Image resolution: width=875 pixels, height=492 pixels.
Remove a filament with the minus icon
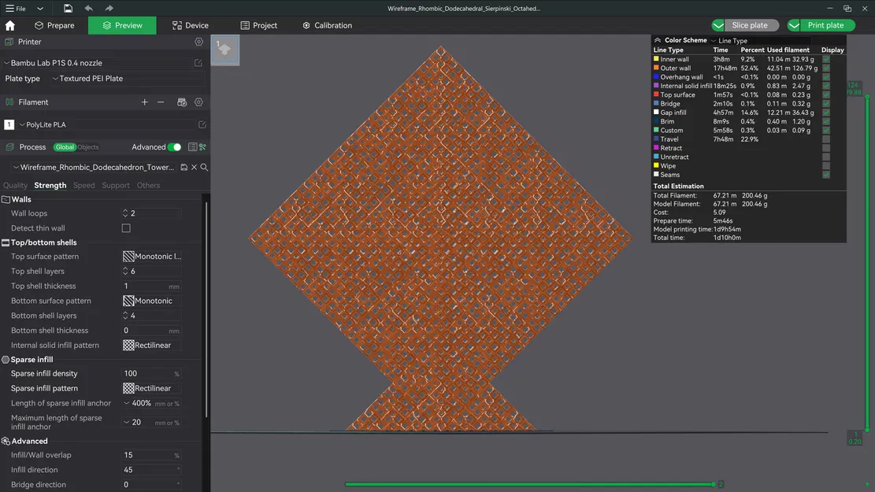coord(161,102)
